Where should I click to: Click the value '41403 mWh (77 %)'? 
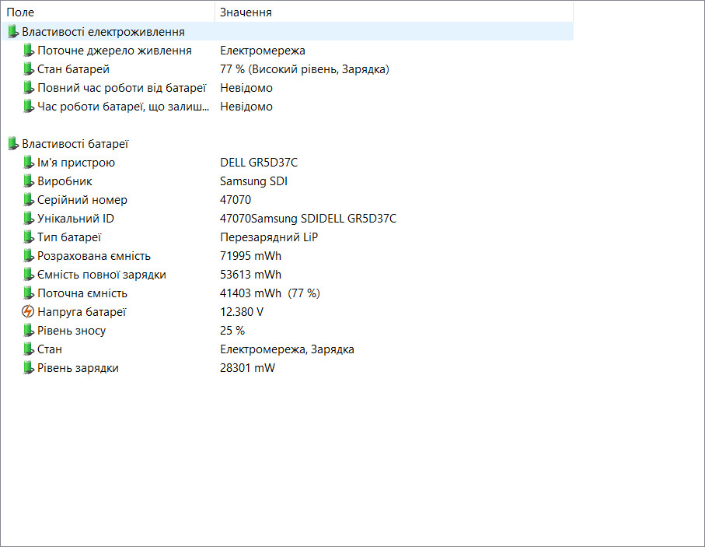click(270, 293)
